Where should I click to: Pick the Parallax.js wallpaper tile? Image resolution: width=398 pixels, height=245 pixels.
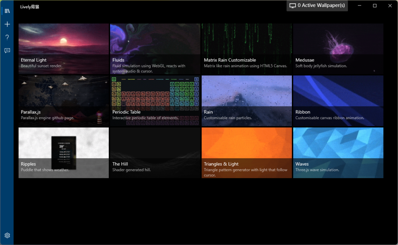pos(64,101)
